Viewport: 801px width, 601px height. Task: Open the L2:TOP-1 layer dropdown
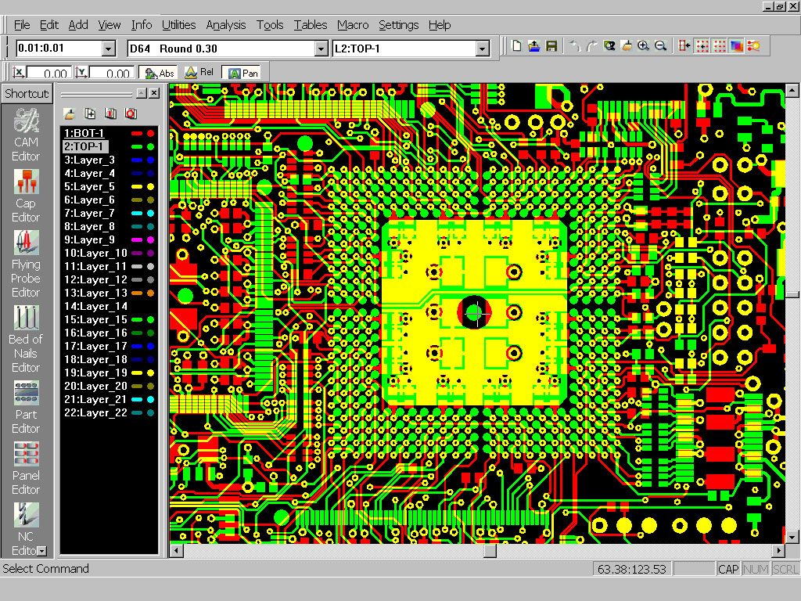[482, 49]
